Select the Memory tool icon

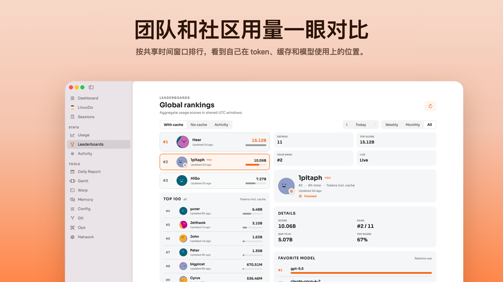(72, 200)
